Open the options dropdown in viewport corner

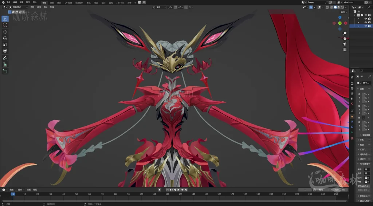344,12
